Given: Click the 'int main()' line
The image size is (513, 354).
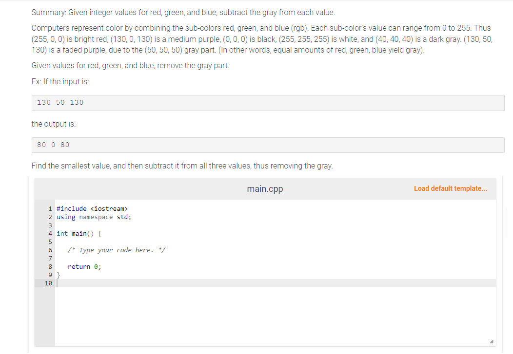Looking at the screenshot, I should (78, 233).
